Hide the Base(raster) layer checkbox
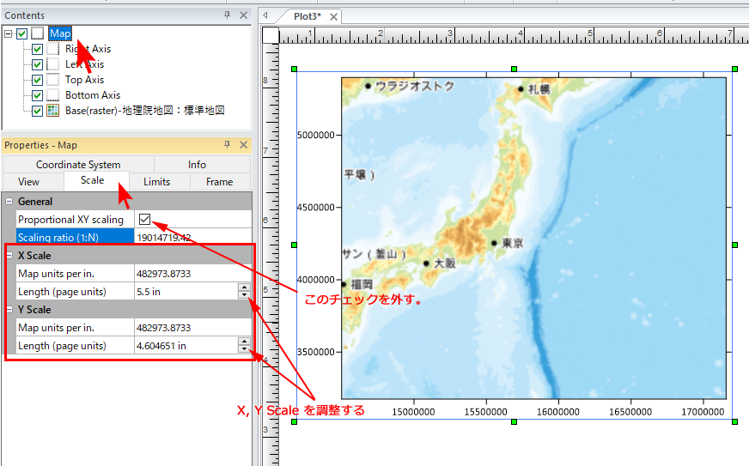Screen dimensions: 749x466 coord(37,111)
